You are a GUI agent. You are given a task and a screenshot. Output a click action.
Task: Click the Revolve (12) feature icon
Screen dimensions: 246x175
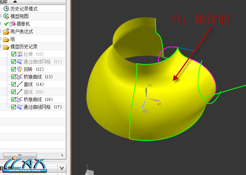20,69
